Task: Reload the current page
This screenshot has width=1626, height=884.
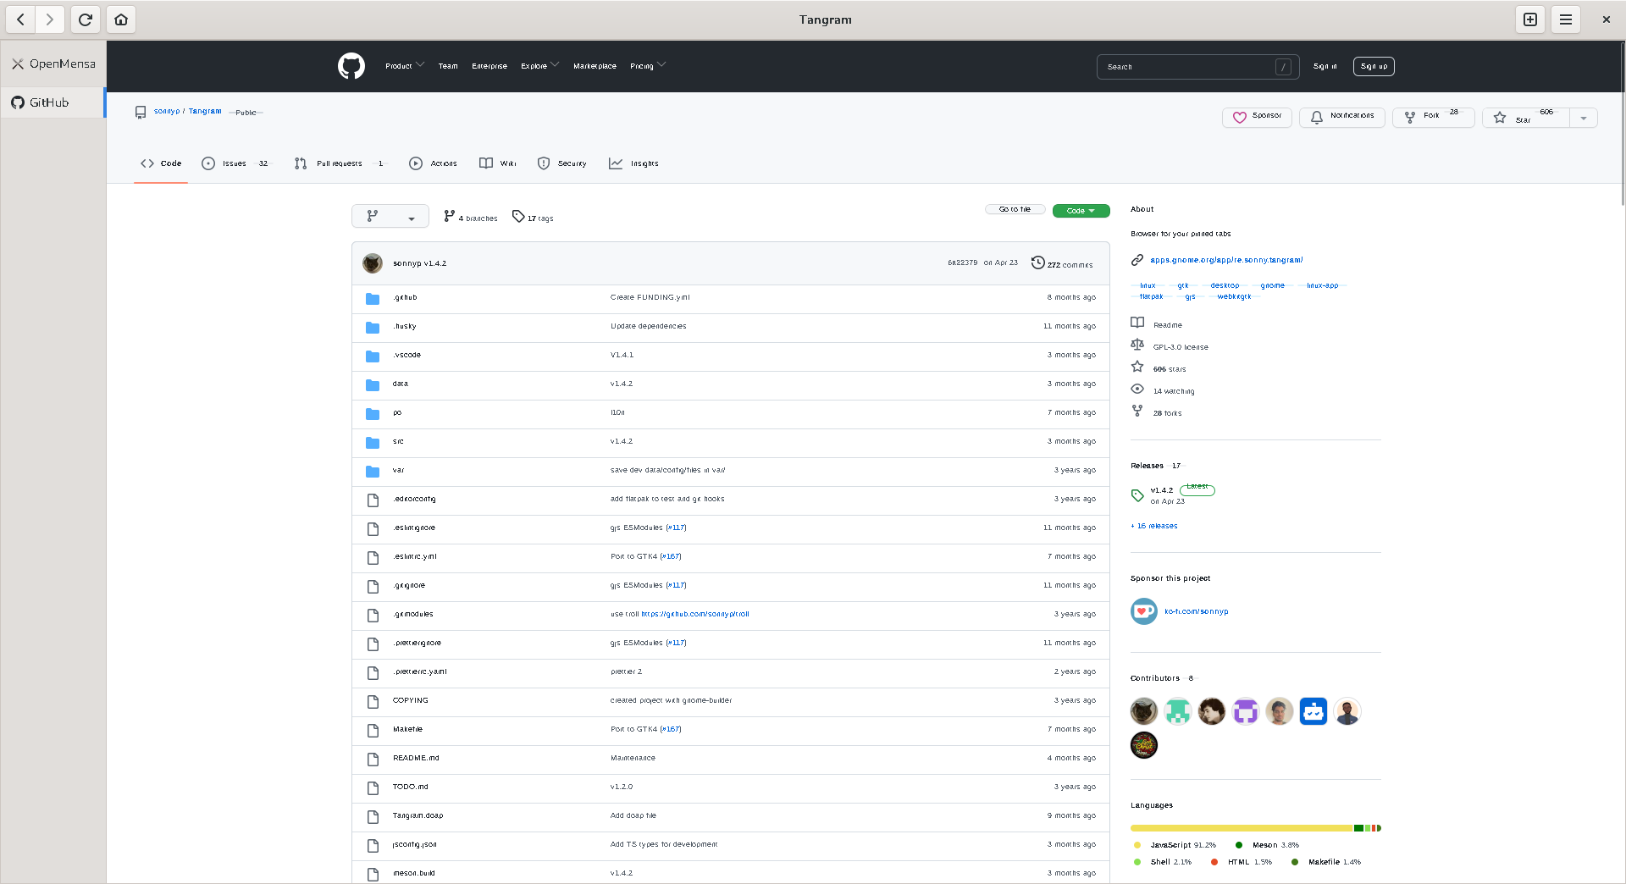Action: pyautogui.click(x=86, y=19)
